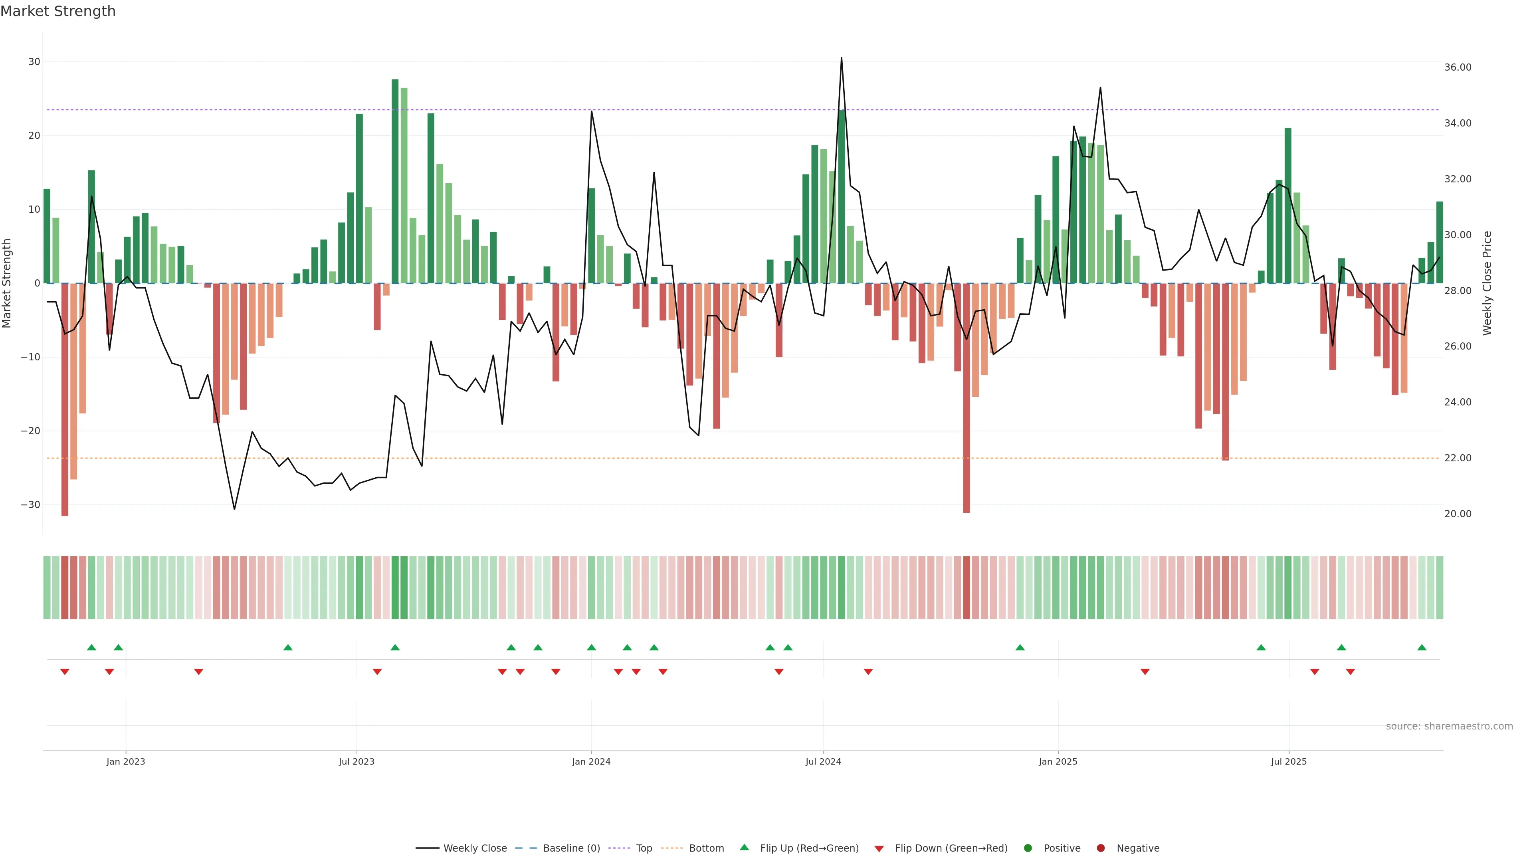Click Negative red circle legend icon
Image resolution: width=1533 pixels, height=862 pixels.
click(1100, 848)
